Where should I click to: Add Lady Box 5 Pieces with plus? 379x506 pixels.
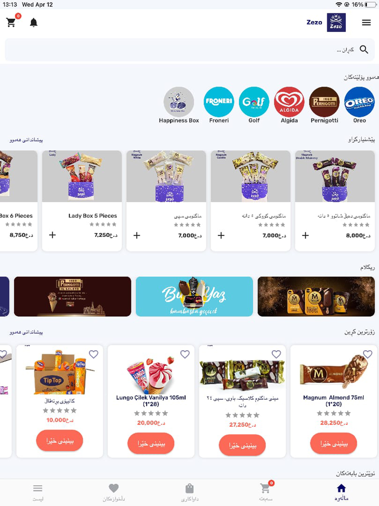pos(53,235)
